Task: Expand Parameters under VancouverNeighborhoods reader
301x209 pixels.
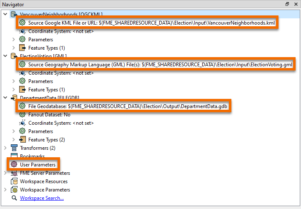Action: click(x=13, y=40)
